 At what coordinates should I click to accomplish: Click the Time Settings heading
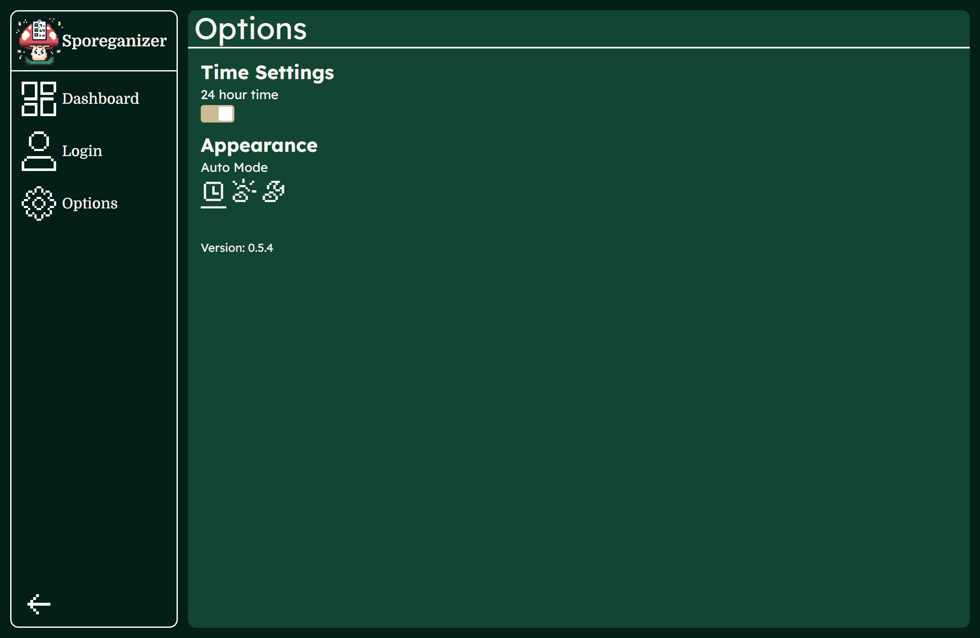(x=267, y=73)
